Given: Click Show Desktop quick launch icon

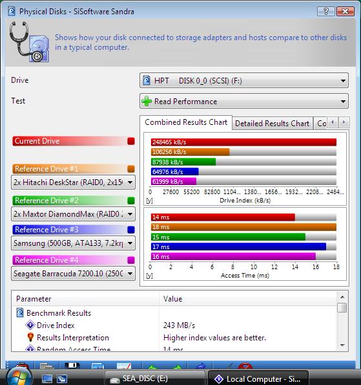Looking at the screenshot, I should [46, 379].
